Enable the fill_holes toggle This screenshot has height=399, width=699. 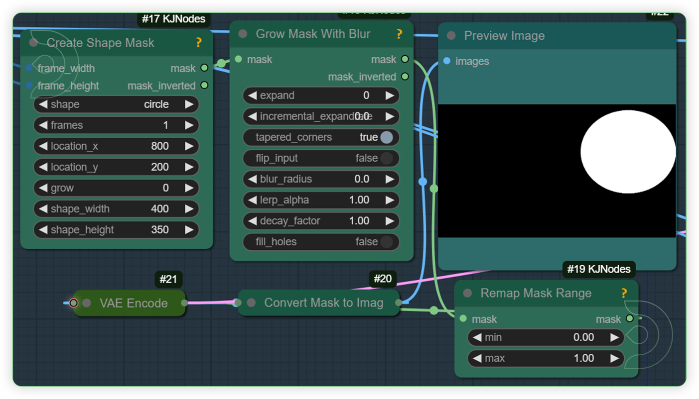[x=385, y=242]
